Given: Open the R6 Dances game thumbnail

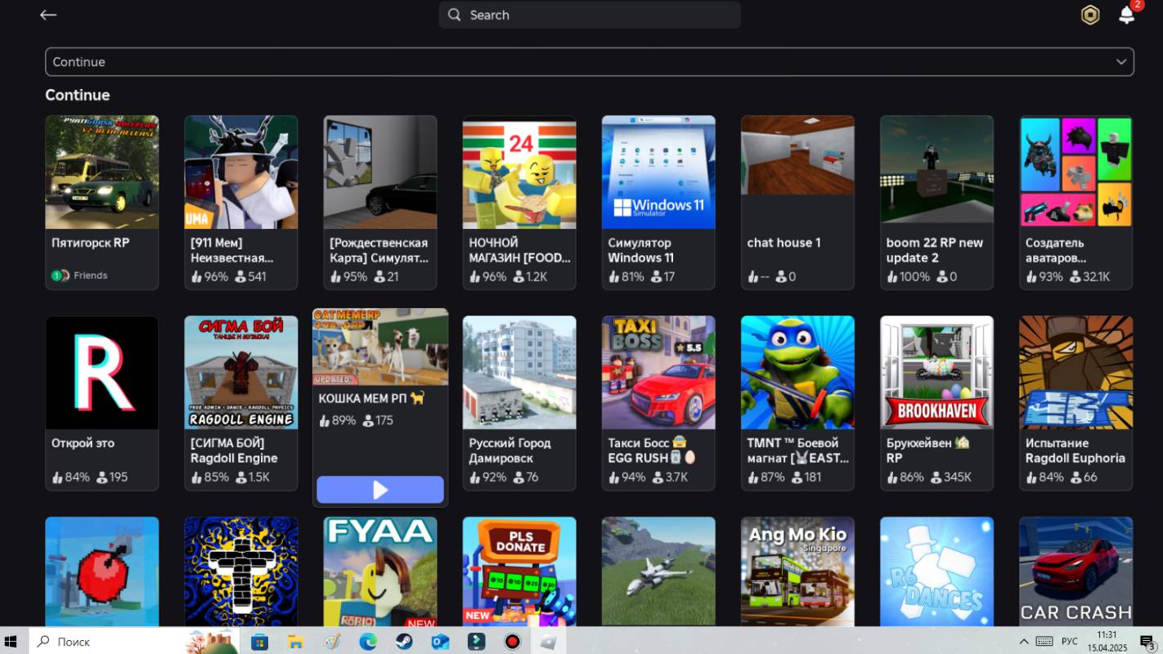Looking at the screenshot, I should [x=936, y=571].
